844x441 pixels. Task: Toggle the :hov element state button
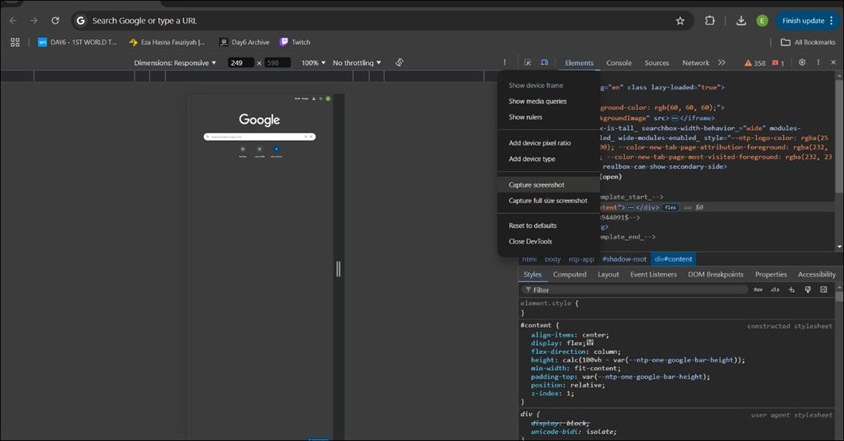(758, 290)
